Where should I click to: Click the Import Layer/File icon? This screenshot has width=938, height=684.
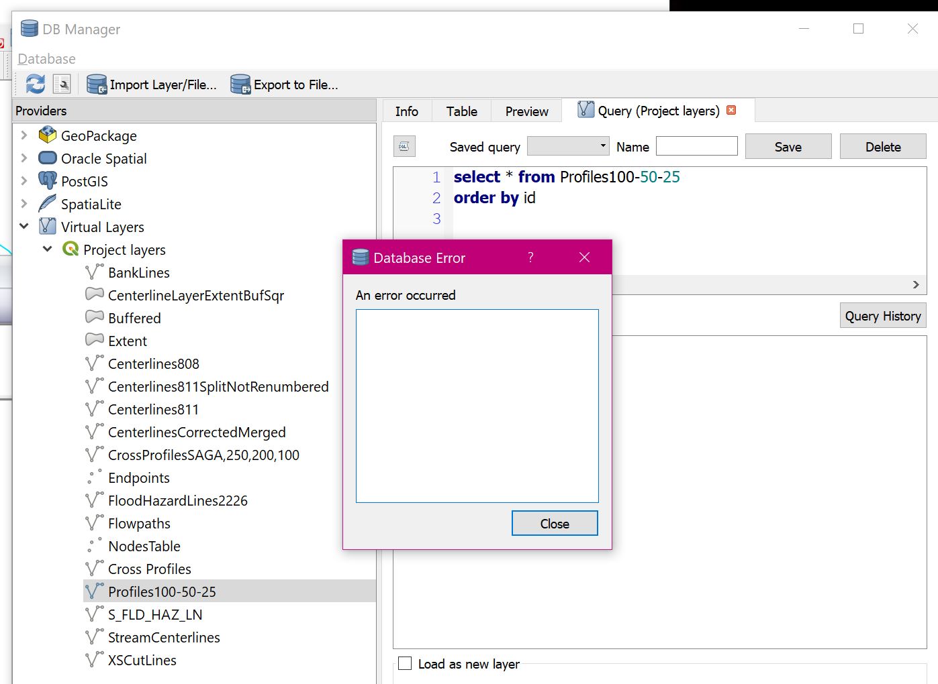pyautogui.click(x=97, y=84)
